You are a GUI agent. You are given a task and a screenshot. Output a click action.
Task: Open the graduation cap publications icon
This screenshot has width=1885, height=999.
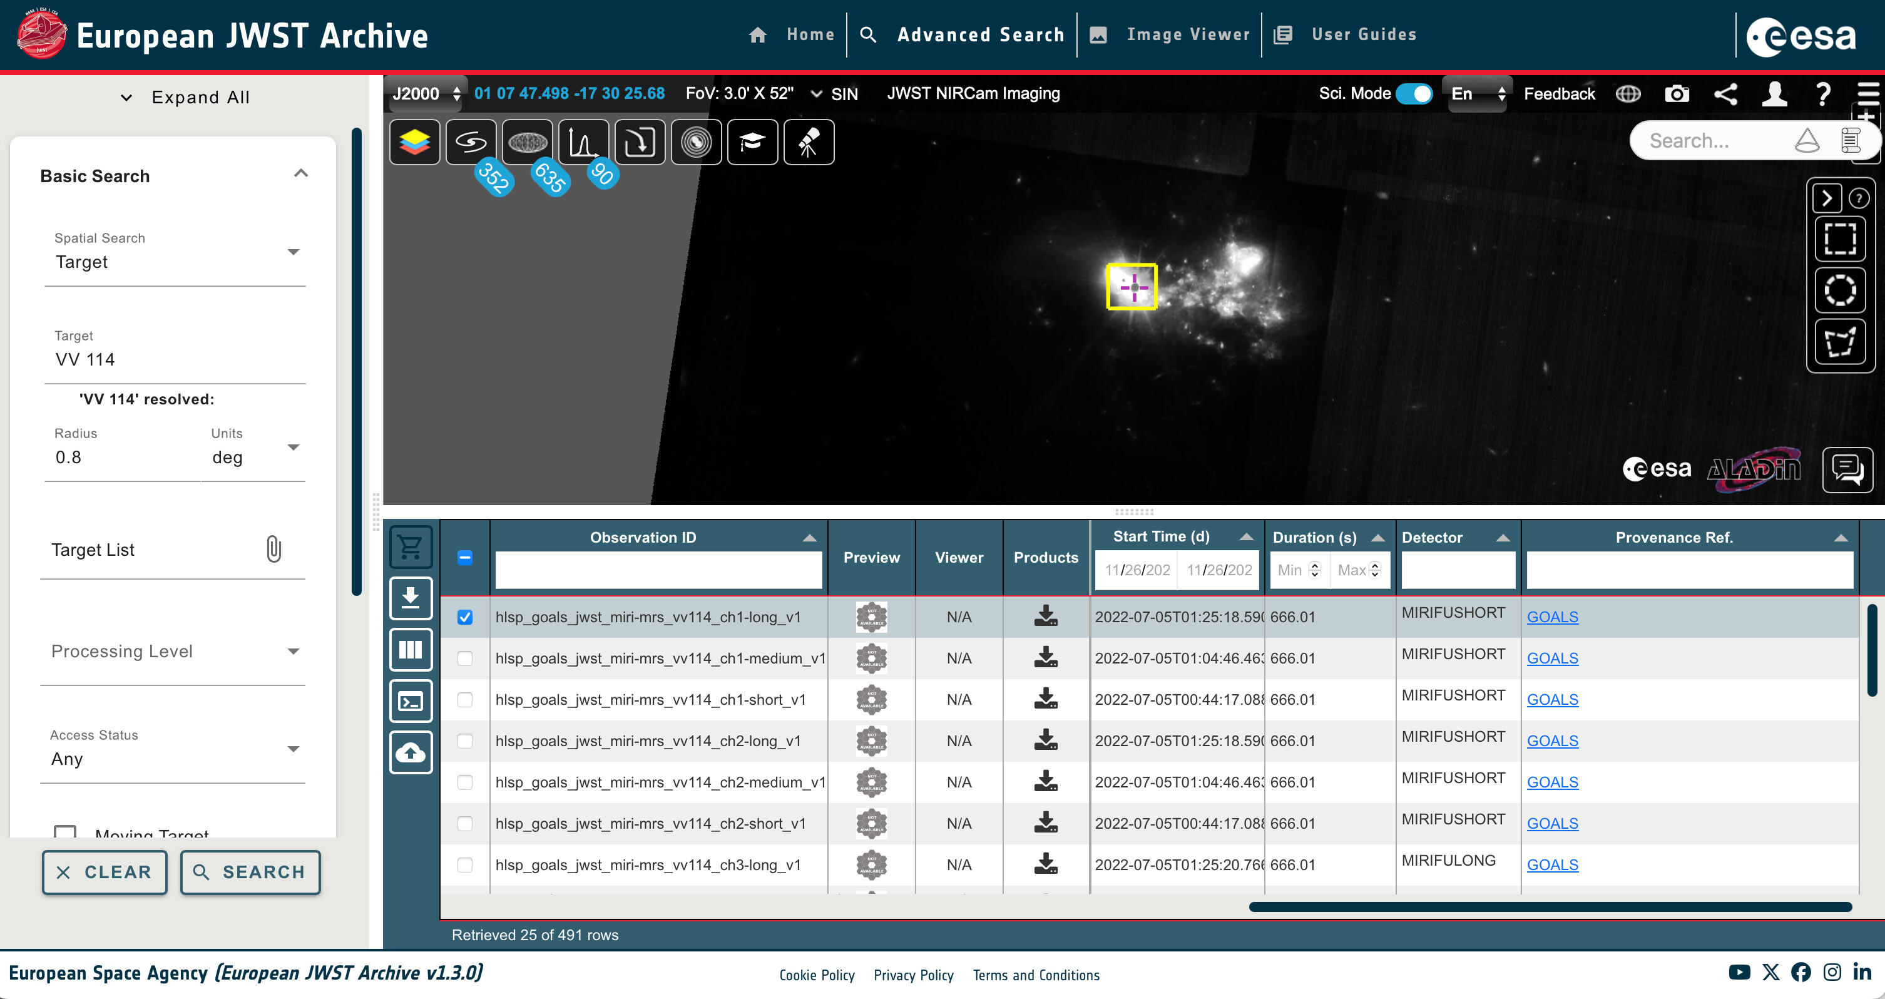click(752, 142)
